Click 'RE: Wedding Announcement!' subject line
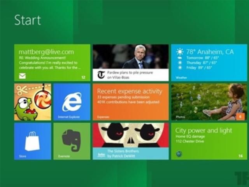Screen dimensions: 249x187 (x=42, y=58)
